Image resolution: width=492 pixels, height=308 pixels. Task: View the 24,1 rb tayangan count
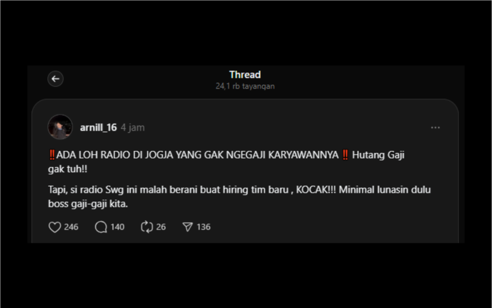[x=245, y=86]
